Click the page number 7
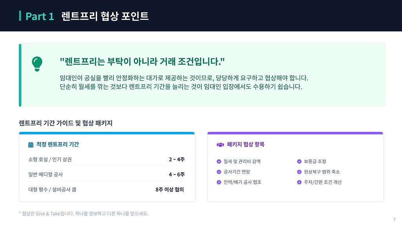Image resolution: width=402 pixels, height=226 pixels. 394,219
